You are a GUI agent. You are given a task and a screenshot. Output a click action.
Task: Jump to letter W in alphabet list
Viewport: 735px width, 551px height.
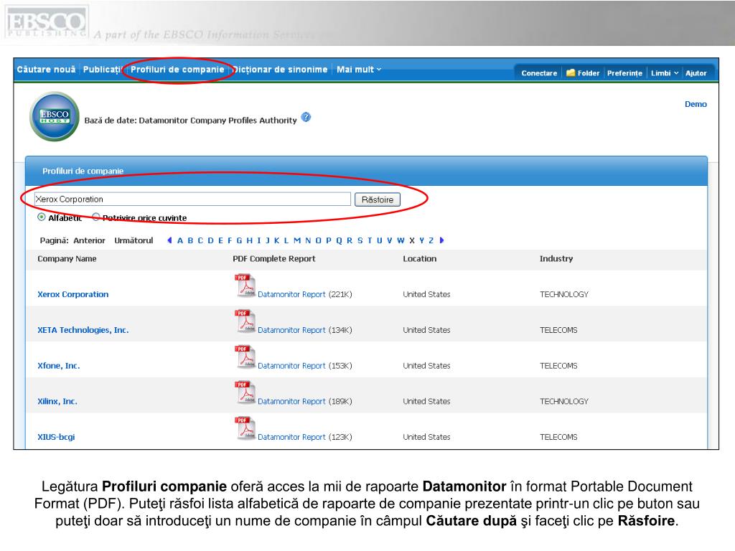coord(401,240)
